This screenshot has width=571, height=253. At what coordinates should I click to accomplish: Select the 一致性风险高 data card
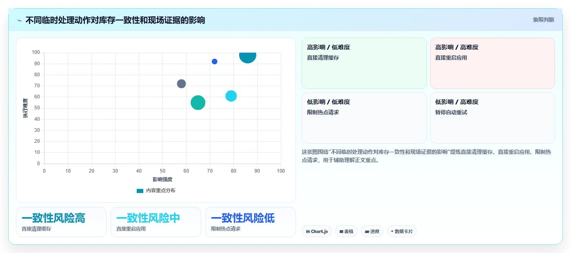coord(61,222)
